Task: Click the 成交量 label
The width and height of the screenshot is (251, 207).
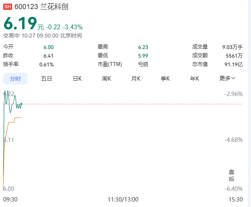Action: point(200,47)
